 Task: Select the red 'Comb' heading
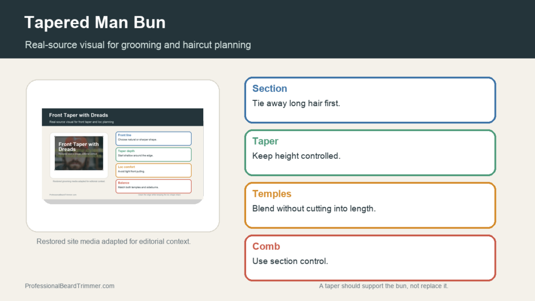point(266,246)
